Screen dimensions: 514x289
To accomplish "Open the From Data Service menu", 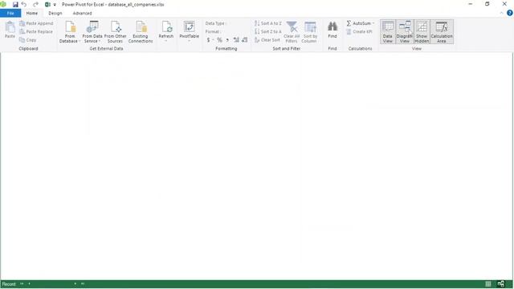I will click(x=92, y=32).
